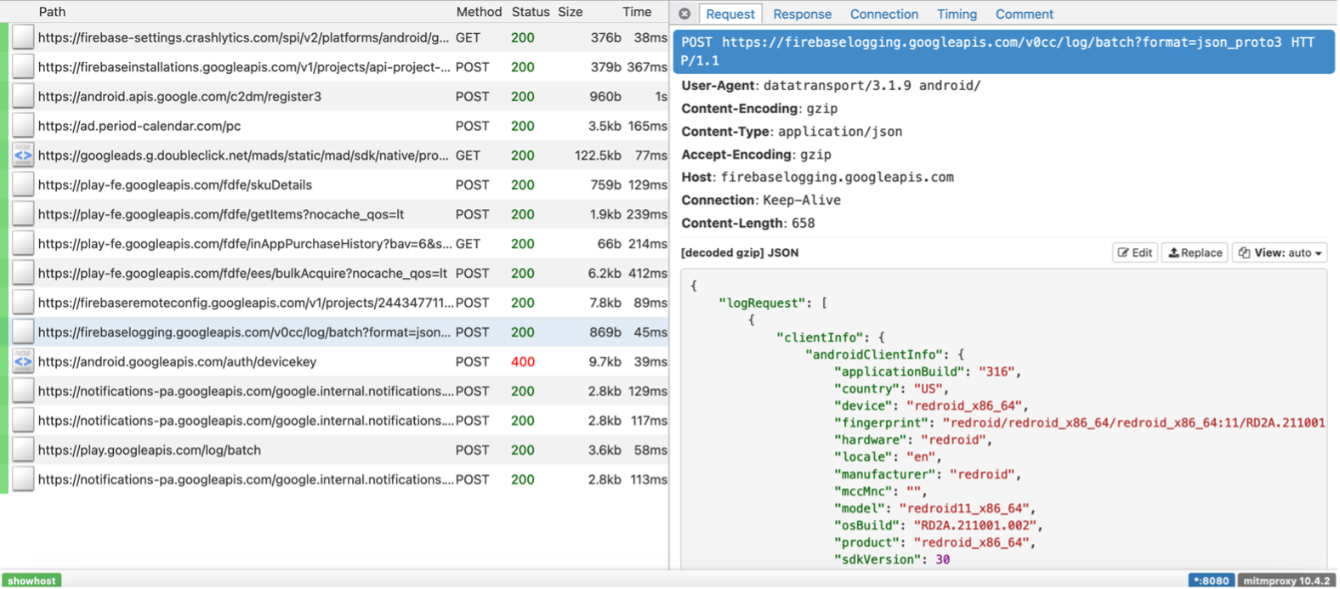Click the c2dm/register3 flow file icon
1340x589 pixels.
tap(23, 97)
